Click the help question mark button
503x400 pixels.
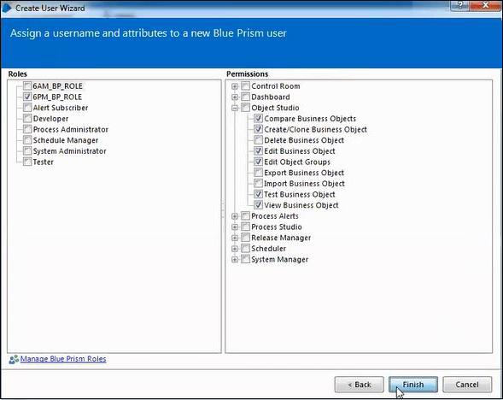pyautogui.click(x=460, y=5)
